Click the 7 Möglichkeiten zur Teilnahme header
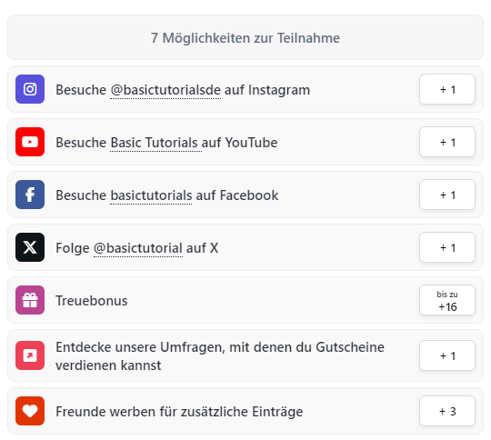Image resolution: width=491 pixels, height=440 pixels. (245, 37)
